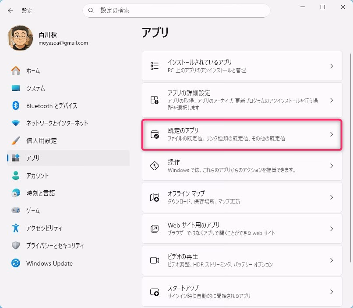Open インストールされているアプリ page
353x308 pixels.
click(x=242, y=66)
